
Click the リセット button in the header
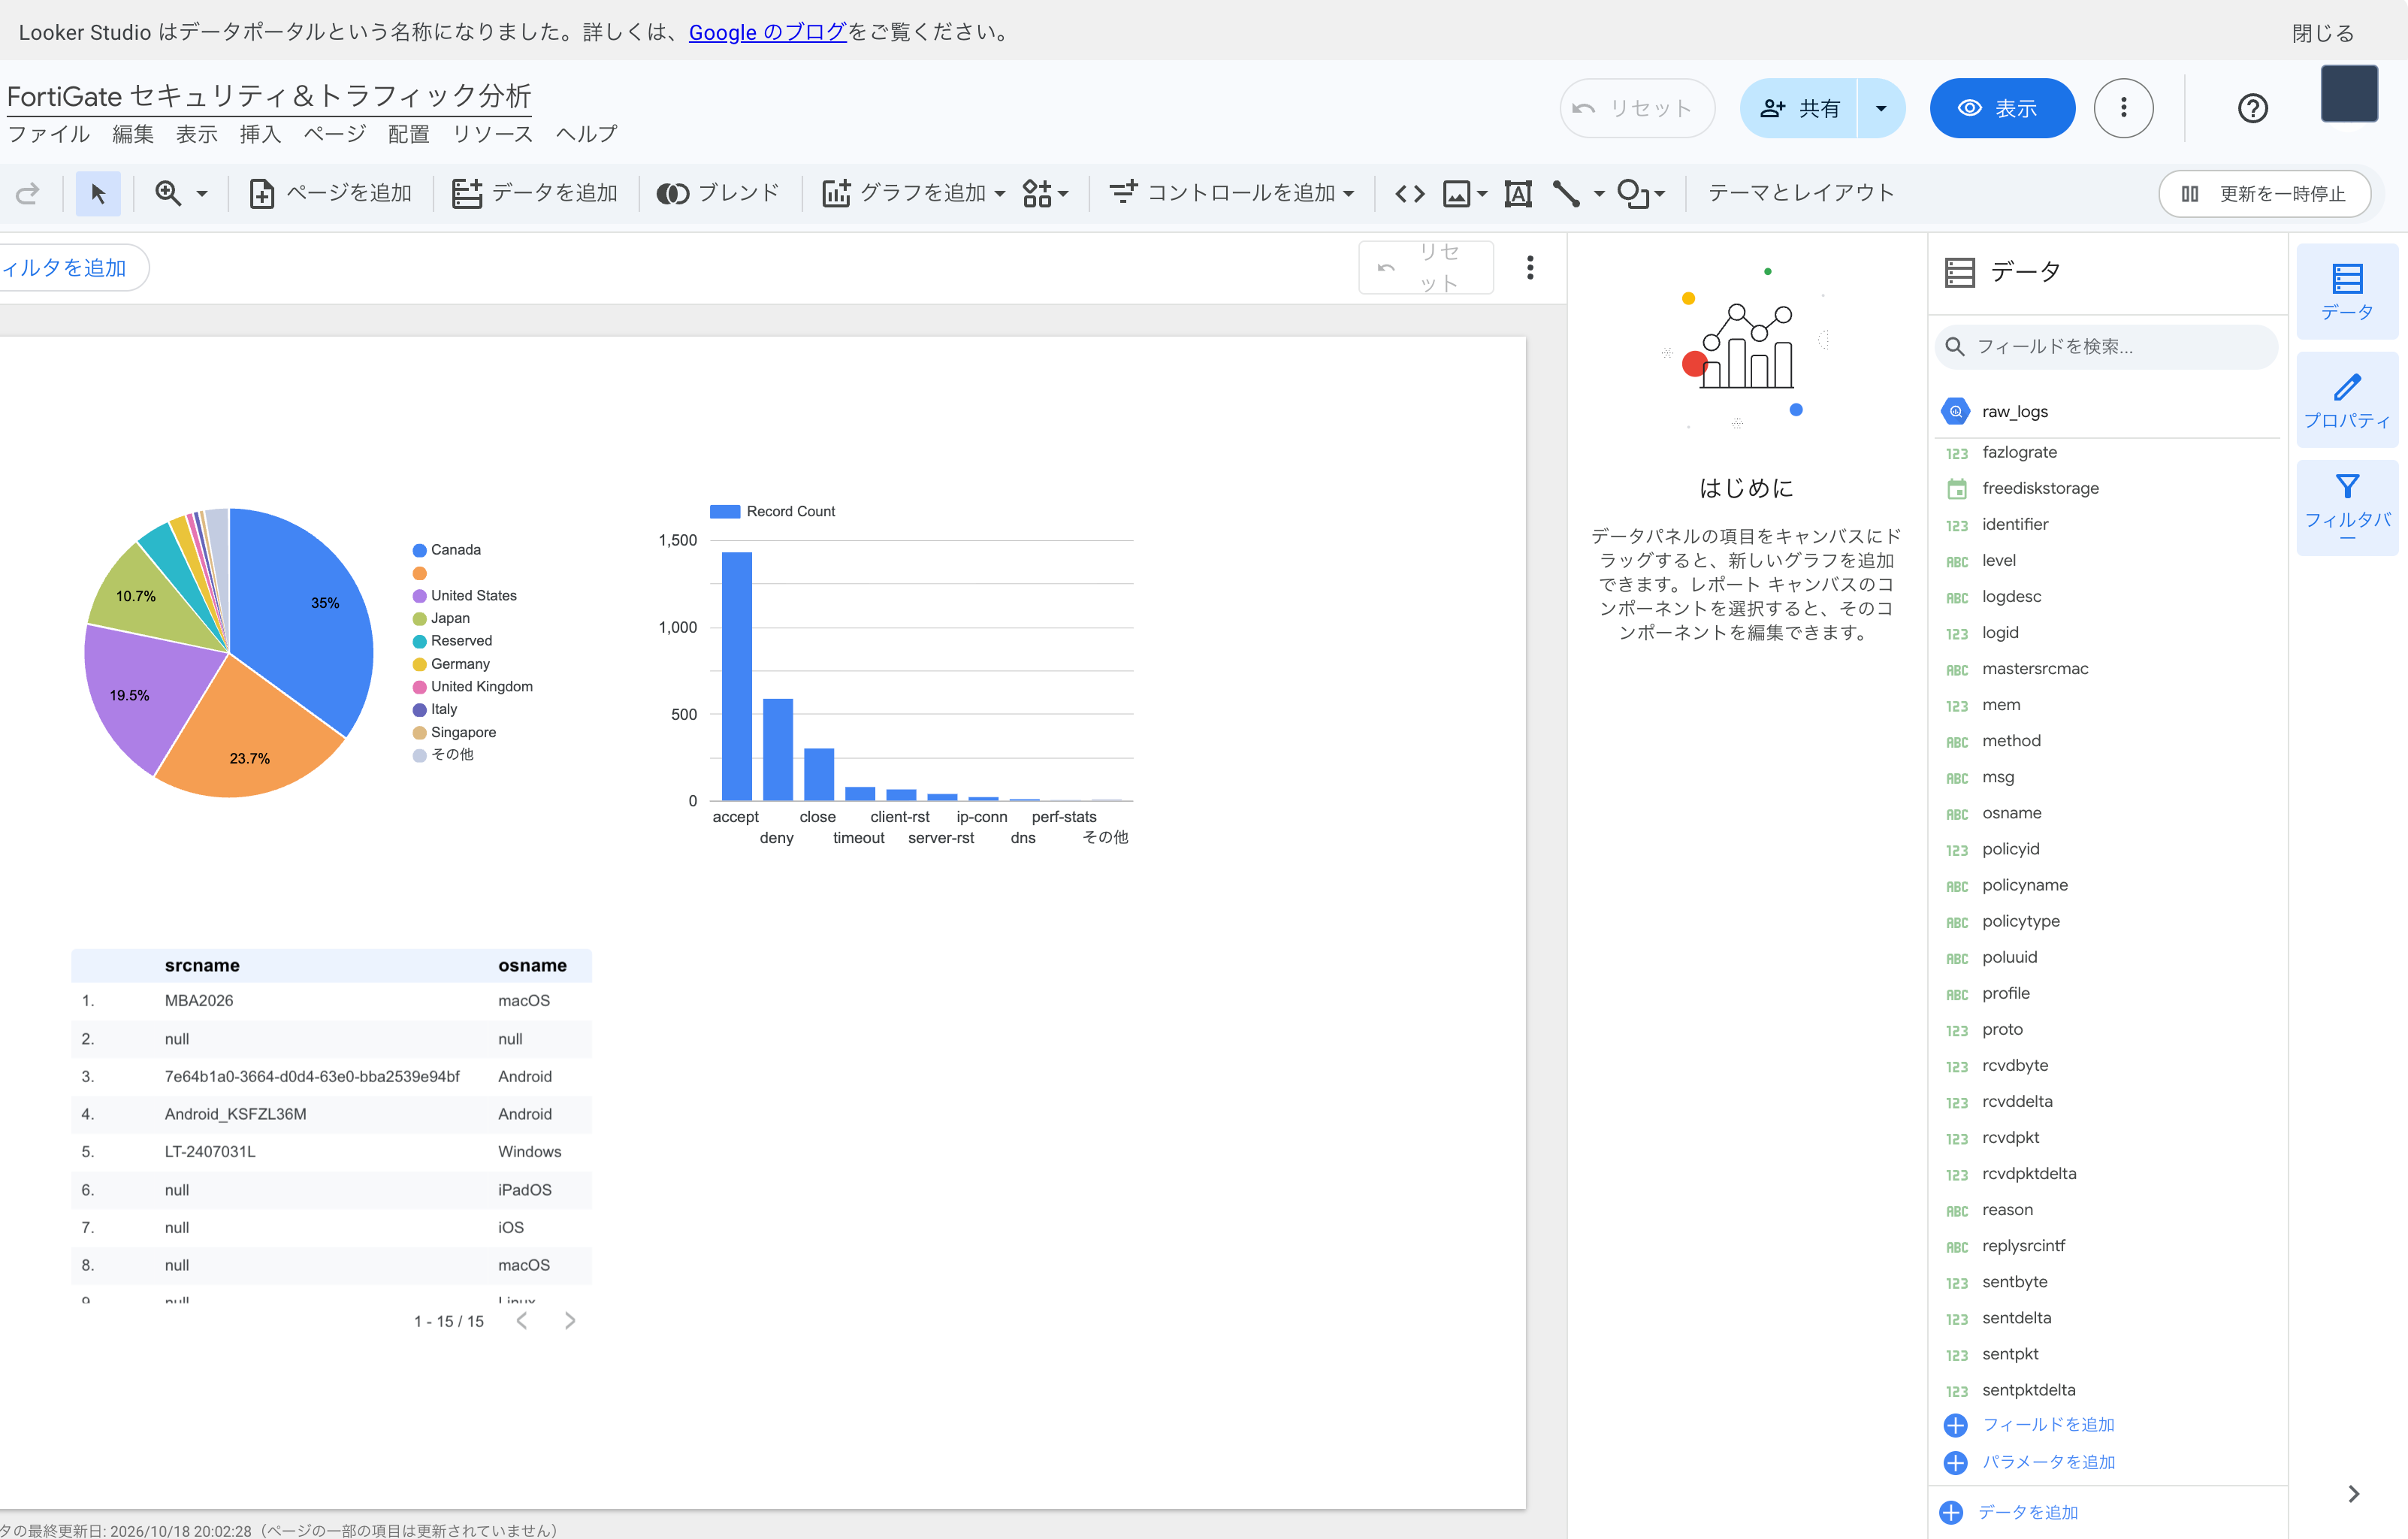tap(1637, 108)
